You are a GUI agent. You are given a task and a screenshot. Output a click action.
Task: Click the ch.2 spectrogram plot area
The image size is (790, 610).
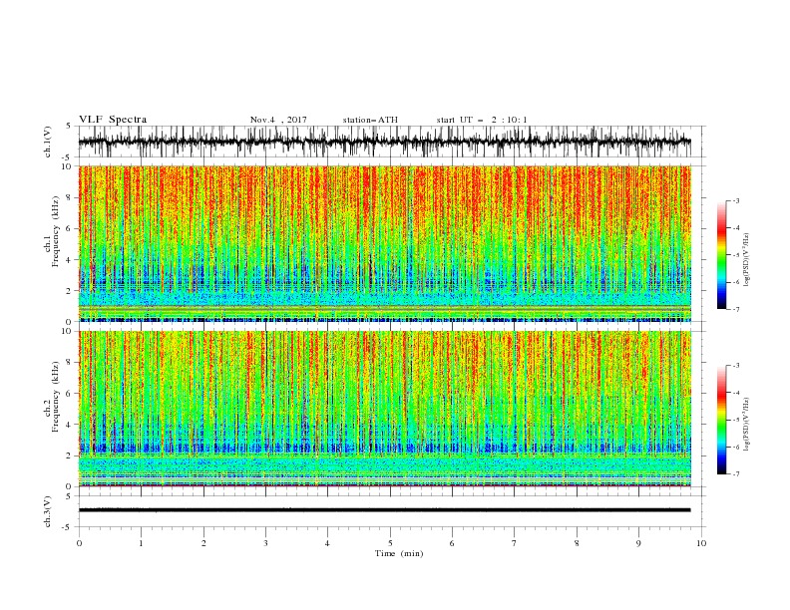384,409
